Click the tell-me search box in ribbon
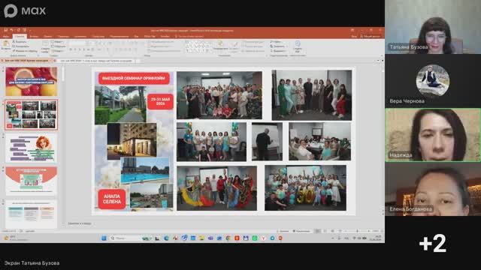481x270 pixels. (x=189, y=36)
